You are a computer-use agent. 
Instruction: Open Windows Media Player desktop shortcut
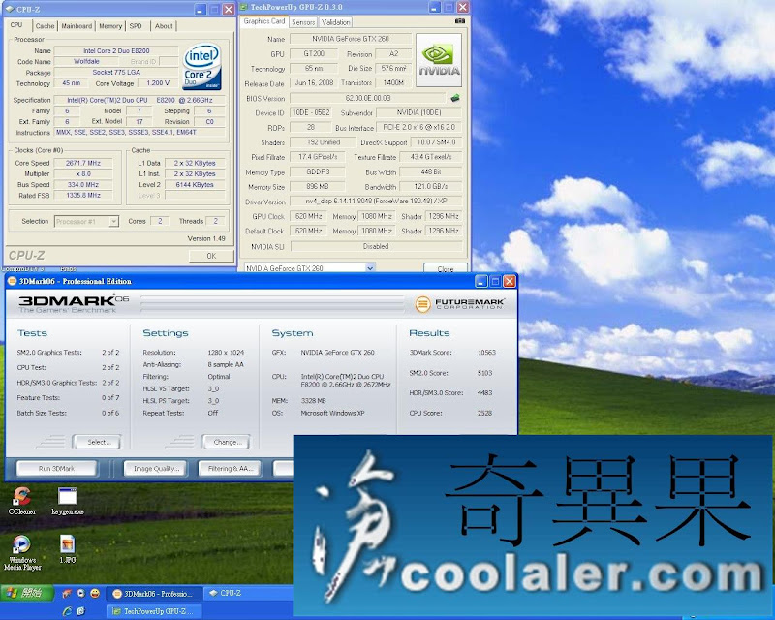pos(21,552)
